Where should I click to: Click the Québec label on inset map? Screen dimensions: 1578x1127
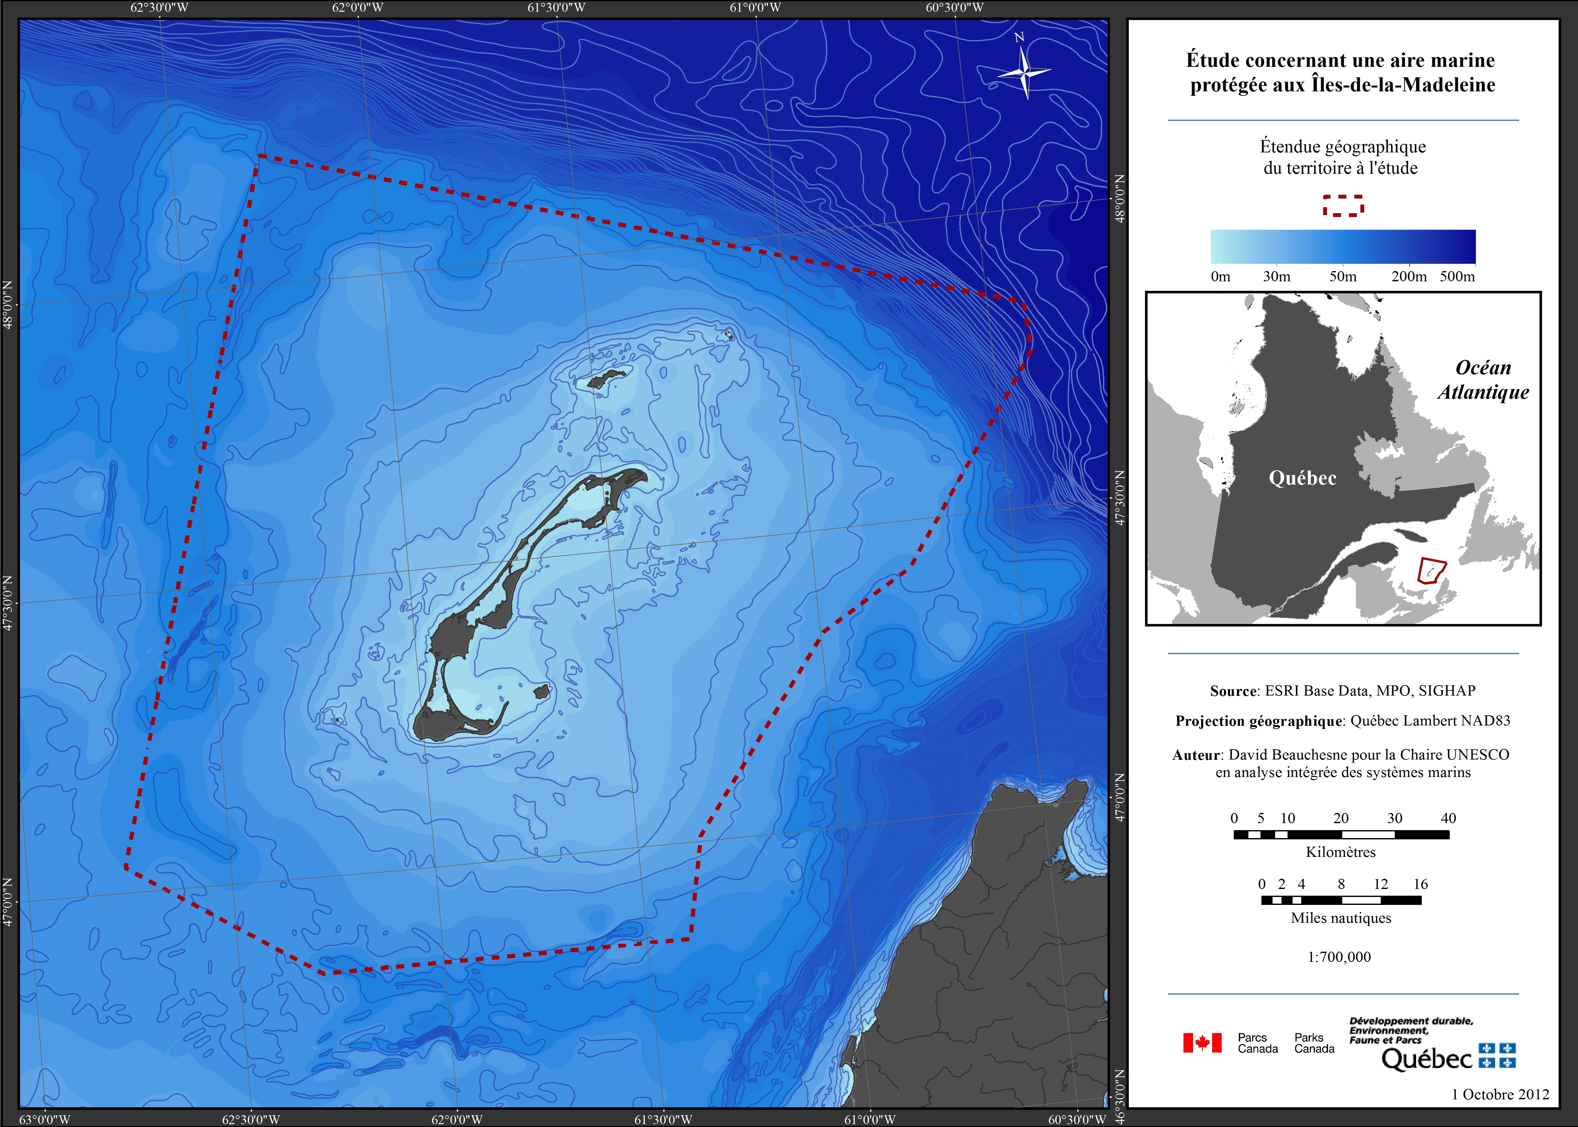(x=1302, y=478)
